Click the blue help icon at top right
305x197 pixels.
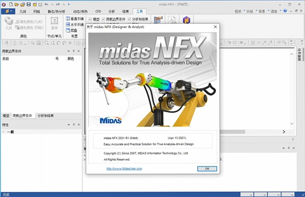[285, 11]
